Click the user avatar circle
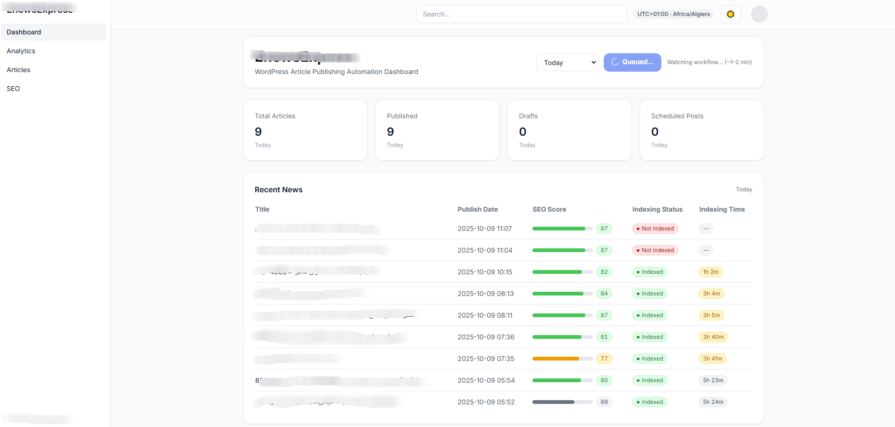This screenshot has width=895, height=427. point(759,14)
